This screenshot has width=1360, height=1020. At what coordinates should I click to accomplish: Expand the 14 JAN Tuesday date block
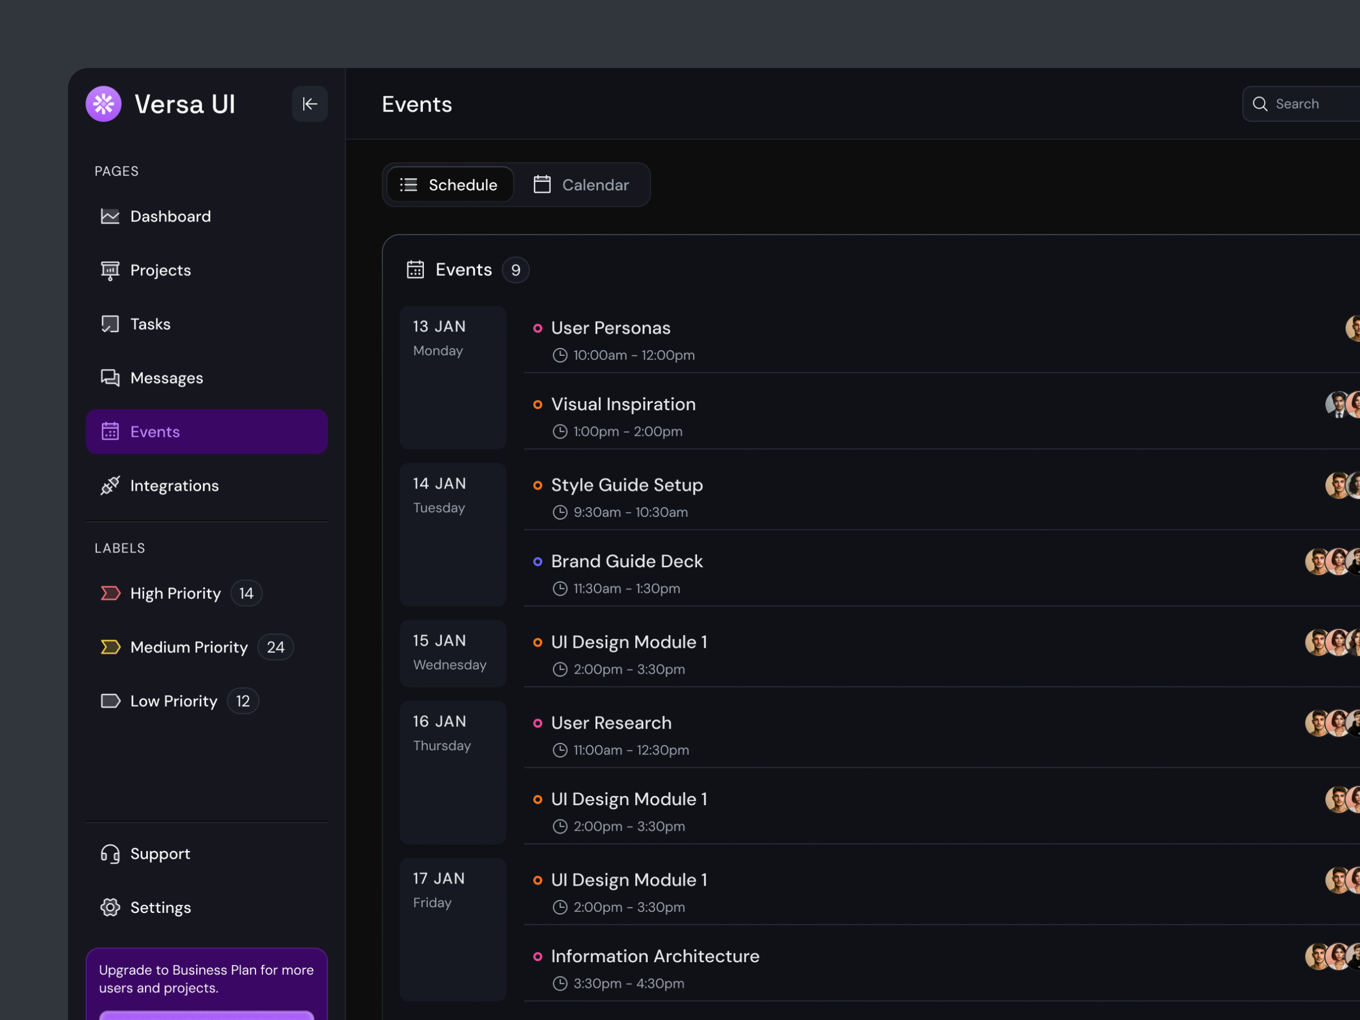(453, 534)
